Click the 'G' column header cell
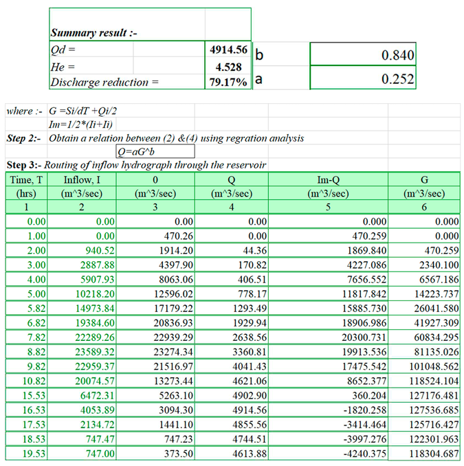 (x=425, y=180)
